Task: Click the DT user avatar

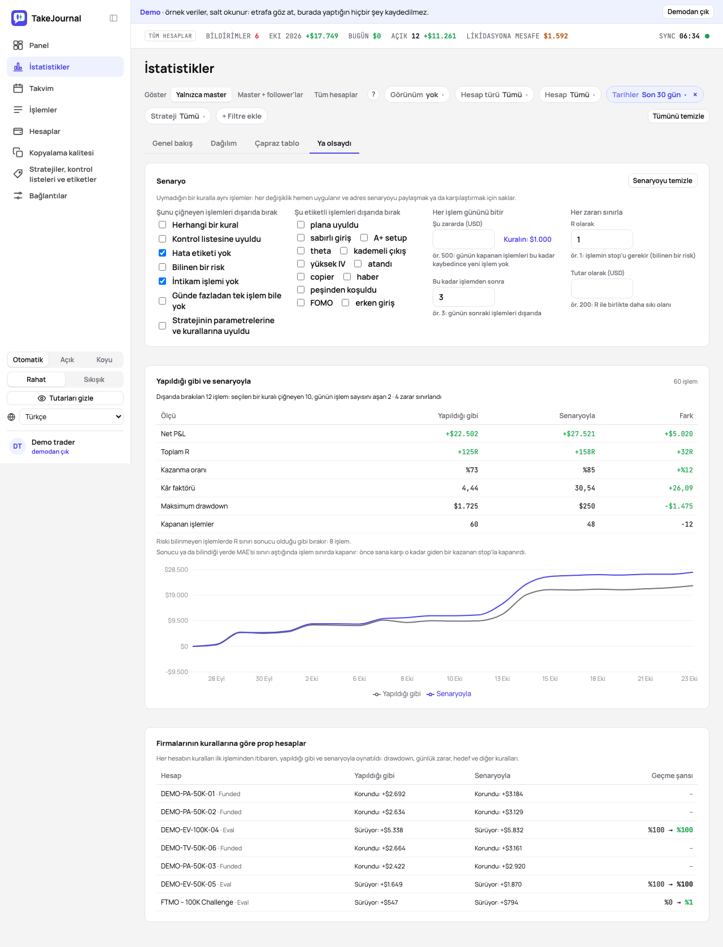Action: (x=18, y=446)
